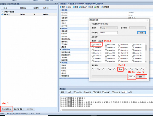Tick the 全选 select-all checkbox

pos(99,41)
